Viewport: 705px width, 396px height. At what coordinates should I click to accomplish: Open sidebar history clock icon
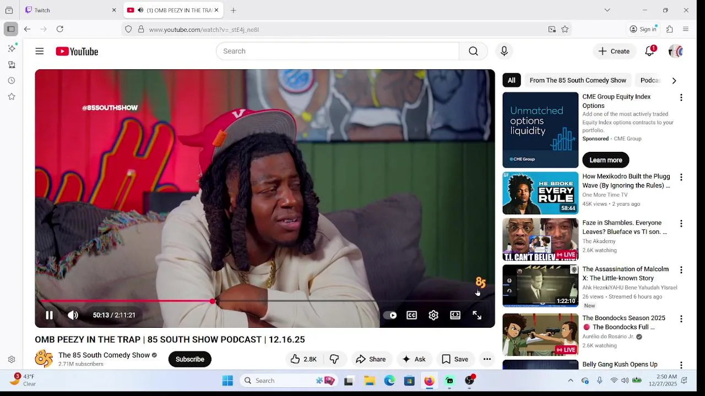point(12,80)
